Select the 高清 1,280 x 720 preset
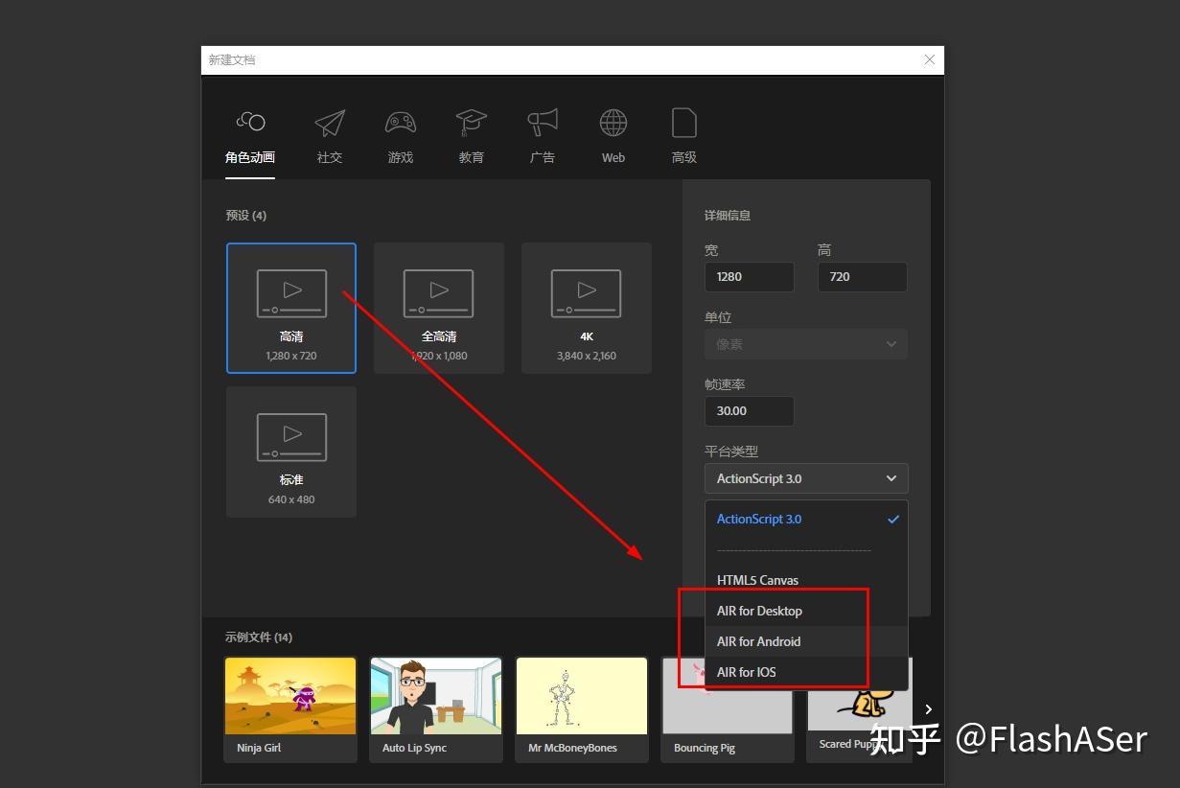Viewport: 1180px width, 788px height. click(x=291, y=308)
